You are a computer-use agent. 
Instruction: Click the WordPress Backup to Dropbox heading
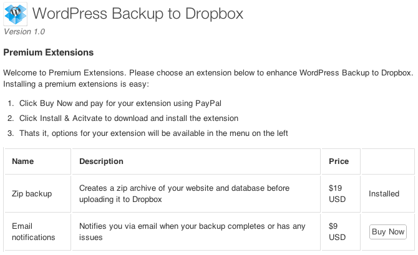coord(137,13)
